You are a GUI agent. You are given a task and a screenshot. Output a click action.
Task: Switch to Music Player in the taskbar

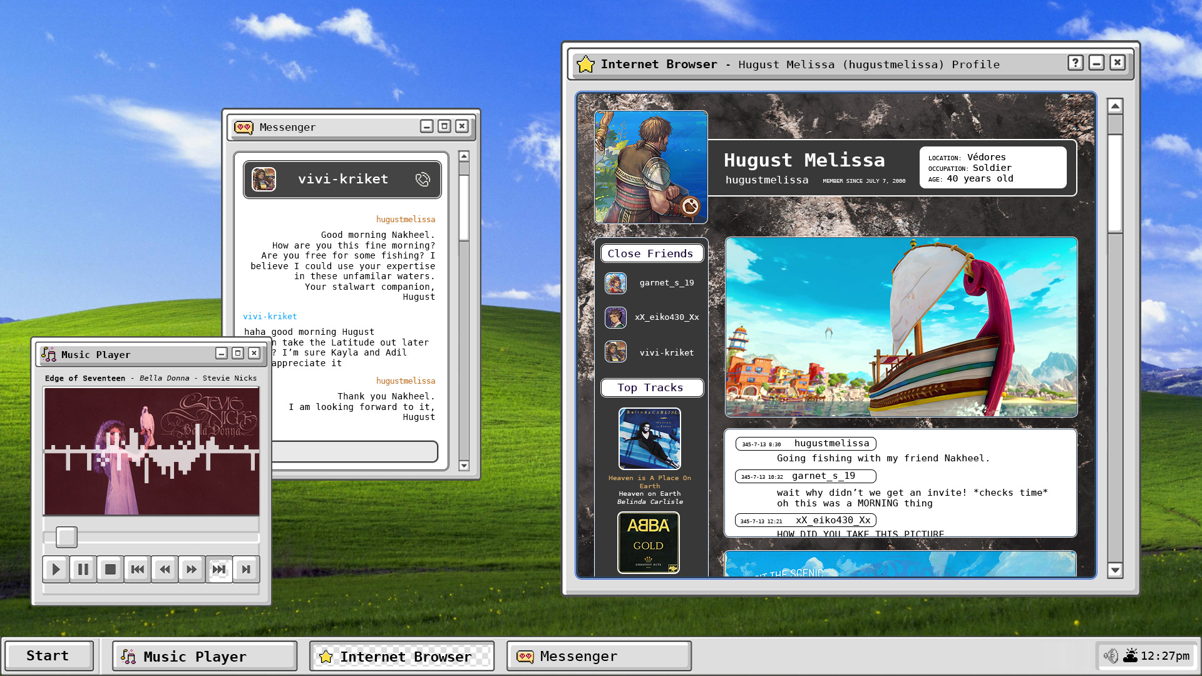coord(204,656)
